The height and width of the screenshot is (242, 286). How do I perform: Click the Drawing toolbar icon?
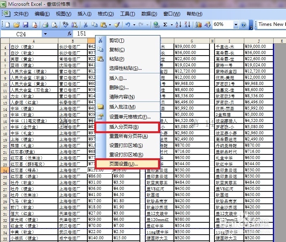click(x=208, y=25)
